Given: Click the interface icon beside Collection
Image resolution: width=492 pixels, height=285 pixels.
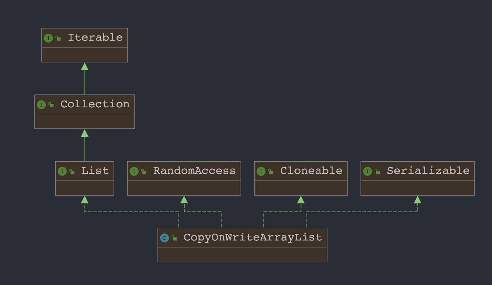Looking at the screenshot, I should pos(41,105).
